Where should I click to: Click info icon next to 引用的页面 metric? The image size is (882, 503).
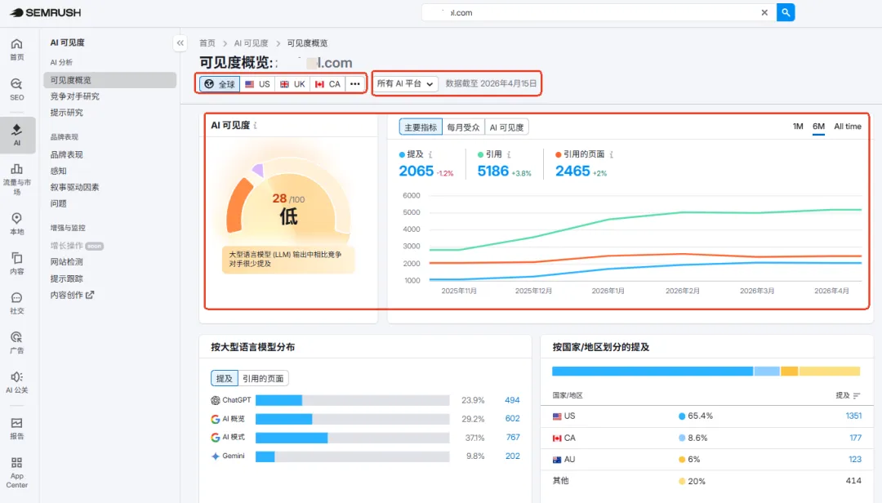click(x=612, y=154)
